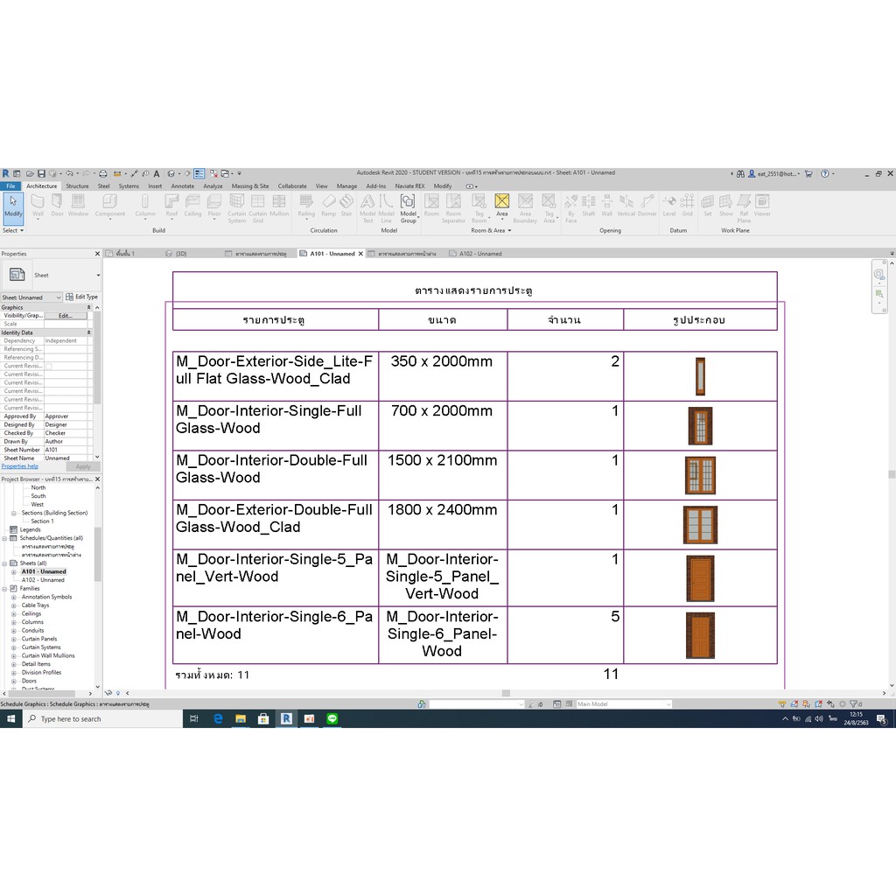Screen dimensions: 896x896
Task: Open the Model Group tool
Action: (408, 208)
